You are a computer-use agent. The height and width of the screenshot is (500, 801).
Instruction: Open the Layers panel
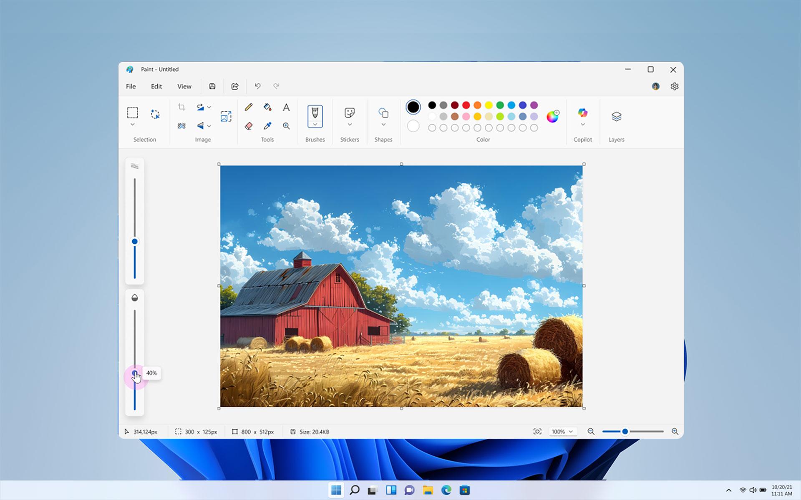pos(616,116)
